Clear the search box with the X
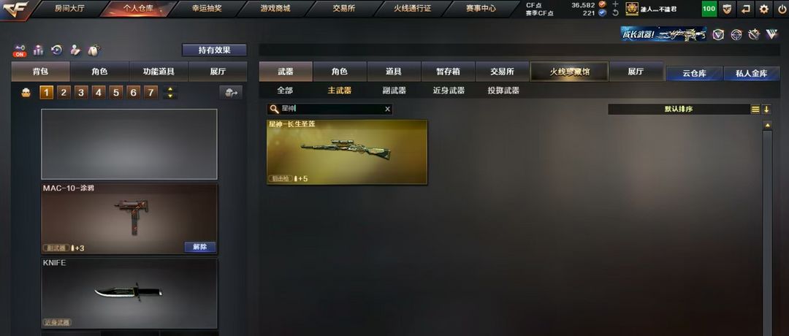This screenshot has width=789, height=336. [x=387, y=109]
